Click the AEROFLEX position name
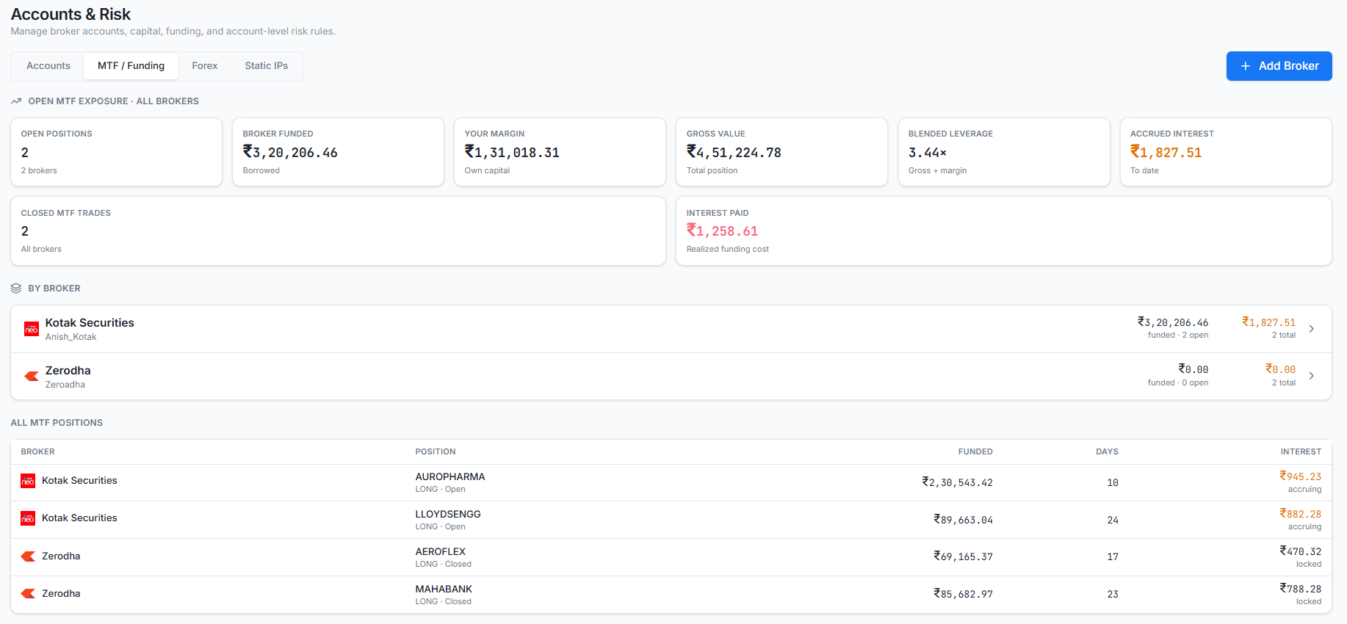 click(x=441, y=552)
